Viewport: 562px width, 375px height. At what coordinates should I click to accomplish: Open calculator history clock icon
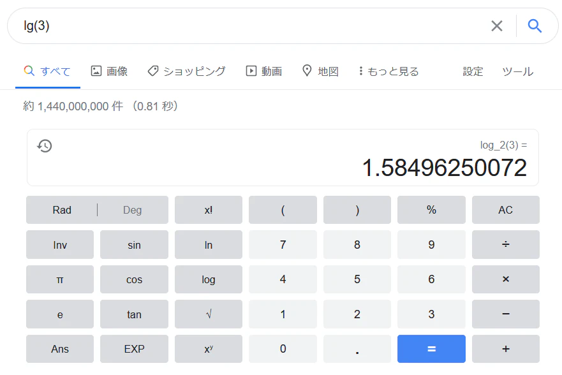pos(45,146)
